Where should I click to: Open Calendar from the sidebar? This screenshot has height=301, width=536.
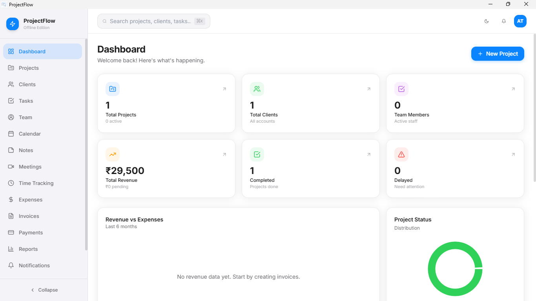tap(42, 134)
